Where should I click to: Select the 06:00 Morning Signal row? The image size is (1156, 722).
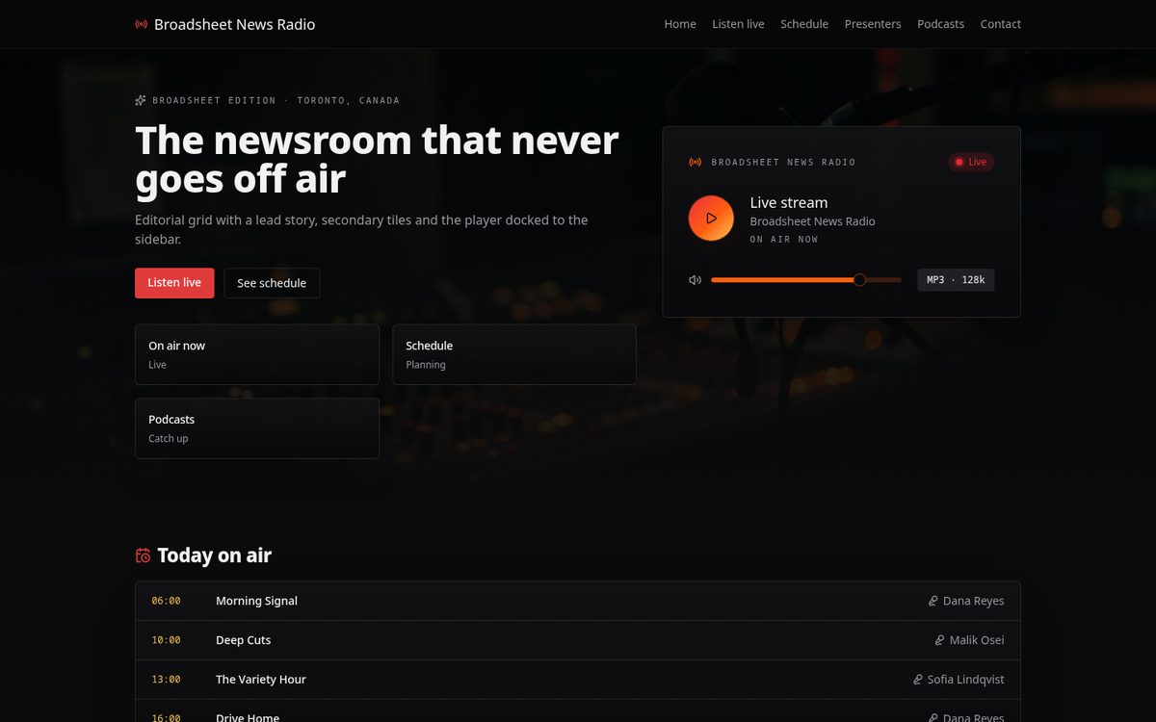point(578,601)
